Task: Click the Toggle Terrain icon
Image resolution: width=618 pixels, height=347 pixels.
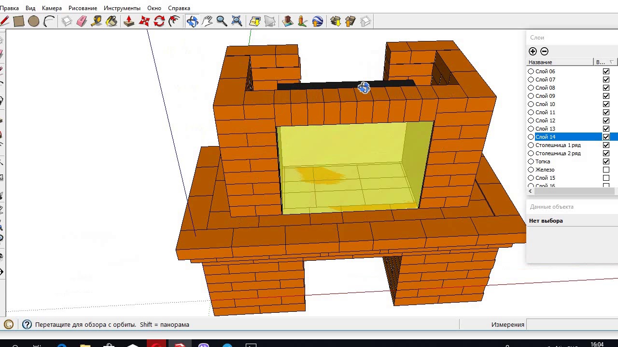Action: coord(270,21)
